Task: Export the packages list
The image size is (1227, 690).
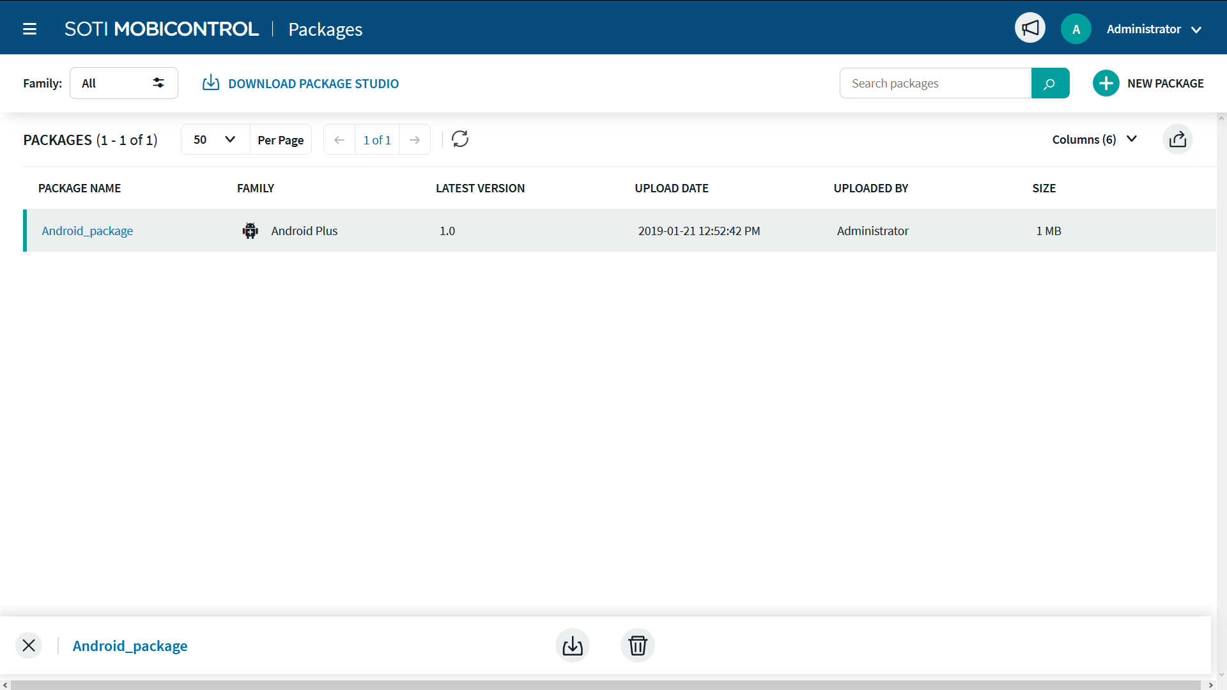Action: [1178, 139]
